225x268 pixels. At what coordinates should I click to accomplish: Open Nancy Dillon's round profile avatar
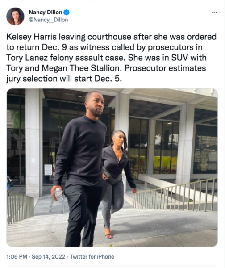tap(15, 17)
